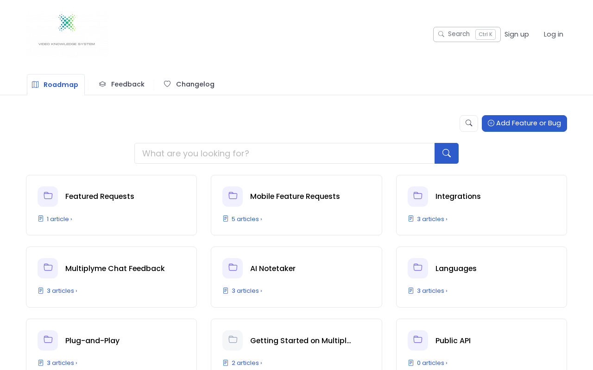Open the Log in link
Viewport: 593px width, 370px height.
click(x=553, y=34)
